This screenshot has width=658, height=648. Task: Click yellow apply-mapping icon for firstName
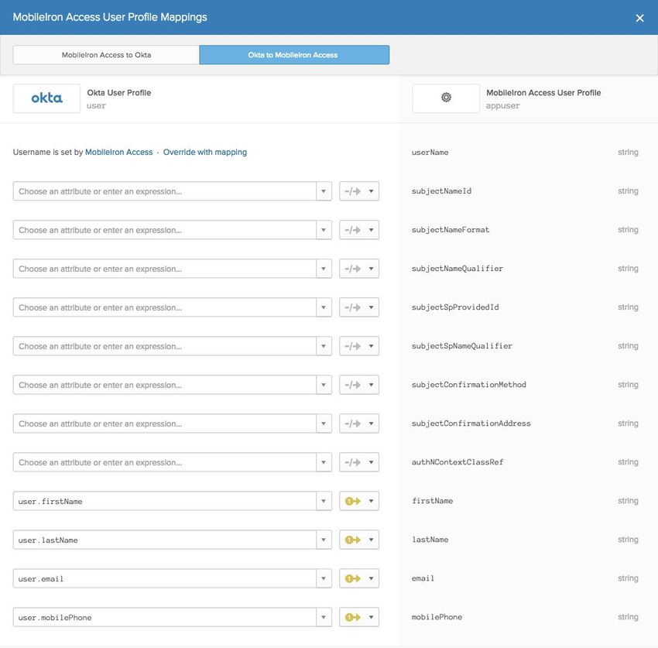pos(352,501)
